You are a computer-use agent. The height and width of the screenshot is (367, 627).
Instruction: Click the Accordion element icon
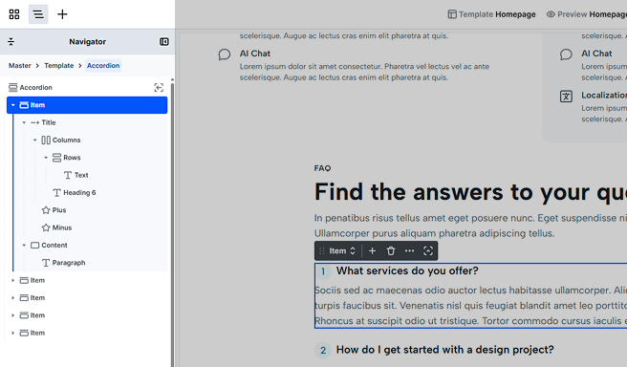pyautogui.click(x=13, y=88)
